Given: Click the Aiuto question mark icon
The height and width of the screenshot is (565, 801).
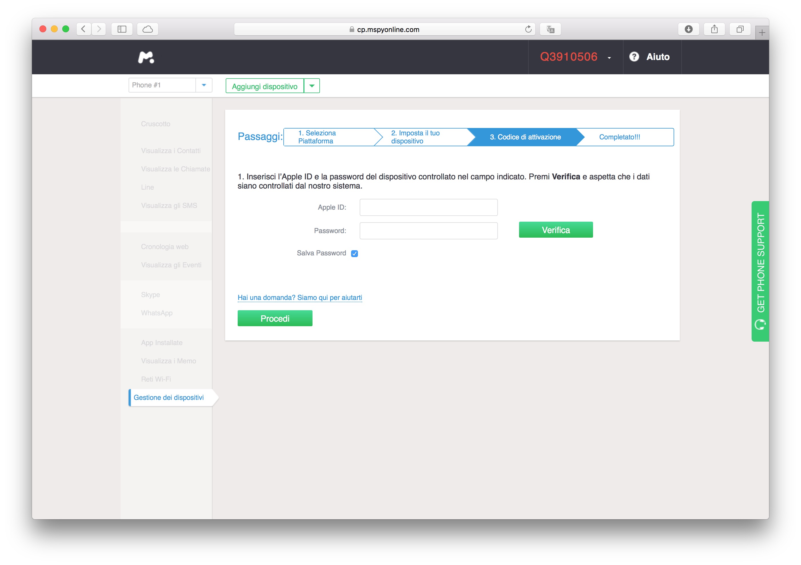Looking at the screenshot, I should click(634, 57).
